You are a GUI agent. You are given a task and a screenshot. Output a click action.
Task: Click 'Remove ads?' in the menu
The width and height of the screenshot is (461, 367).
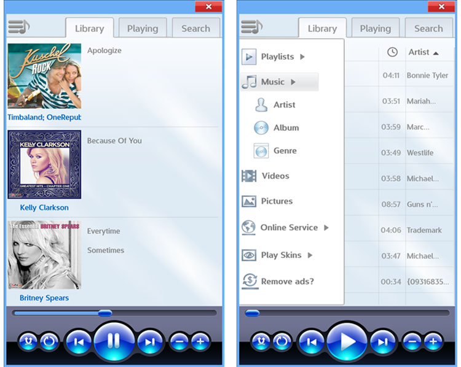point(287,282)
